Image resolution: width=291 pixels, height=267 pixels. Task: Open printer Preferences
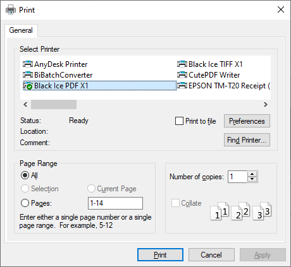[247, 121]
